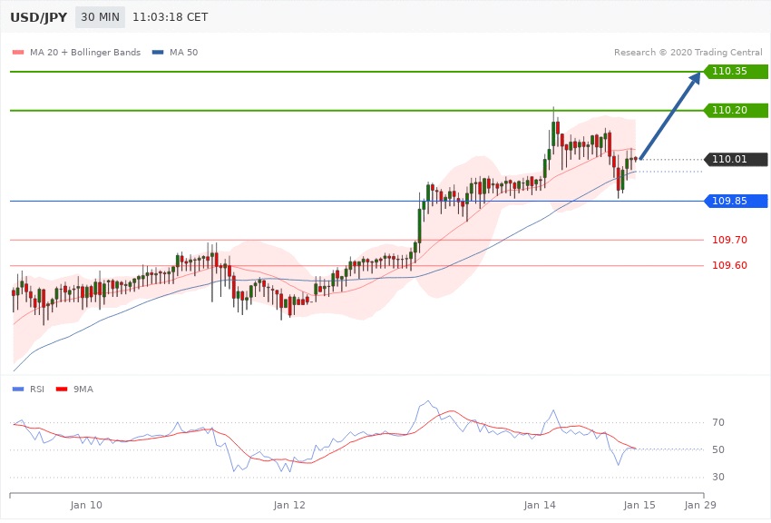
Task: Click the RSI 70 axis label
Action: 717,422
